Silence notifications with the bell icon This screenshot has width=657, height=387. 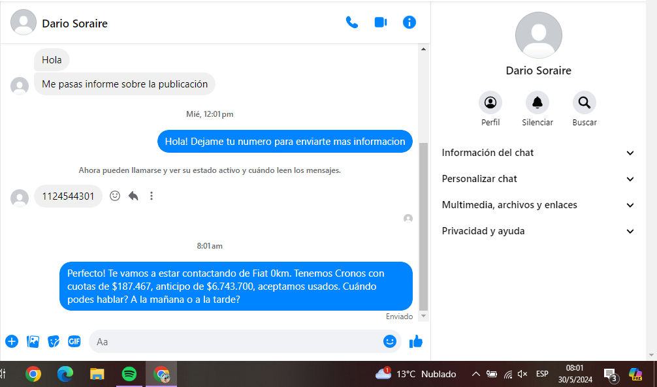click(x=537, y=102)
